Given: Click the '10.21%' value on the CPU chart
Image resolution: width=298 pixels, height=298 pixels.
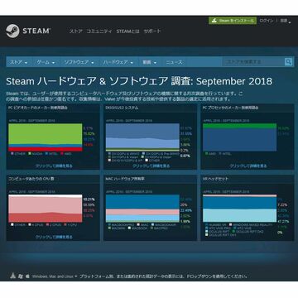Looking at the screenshot, I should pos(89,199).
